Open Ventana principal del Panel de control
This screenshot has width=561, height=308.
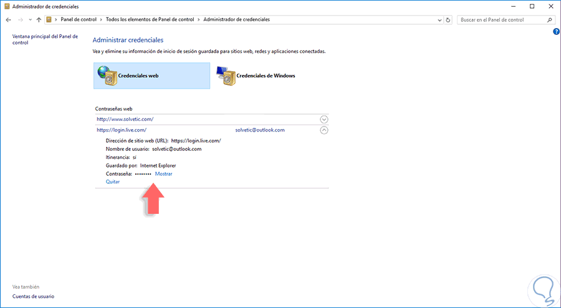(45, 40)
